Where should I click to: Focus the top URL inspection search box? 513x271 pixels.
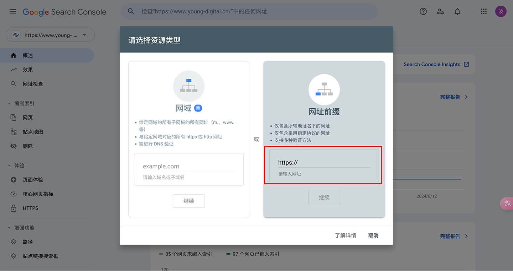pyautogui.click(x=249, y=11)
